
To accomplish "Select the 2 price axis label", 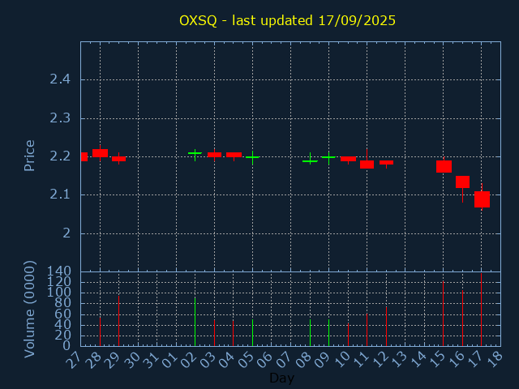I will (x=66, y=233).
